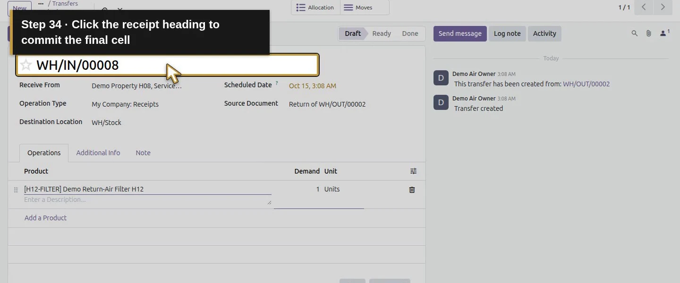Screen dimensions: 680x283
Task: Star WH/IN/00008 as favorite
Action: [26, 65]
